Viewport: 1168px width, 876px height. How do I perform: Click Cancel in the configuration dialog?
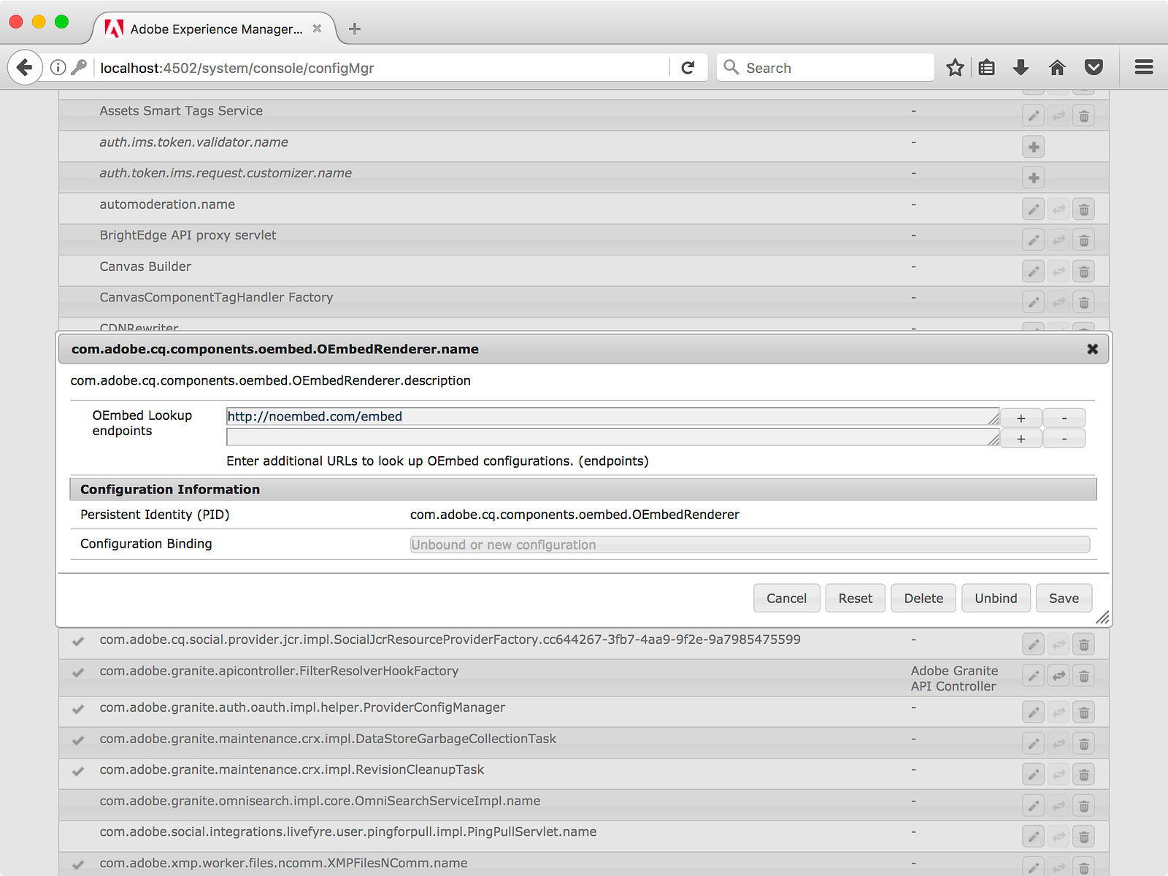[787, 598]
